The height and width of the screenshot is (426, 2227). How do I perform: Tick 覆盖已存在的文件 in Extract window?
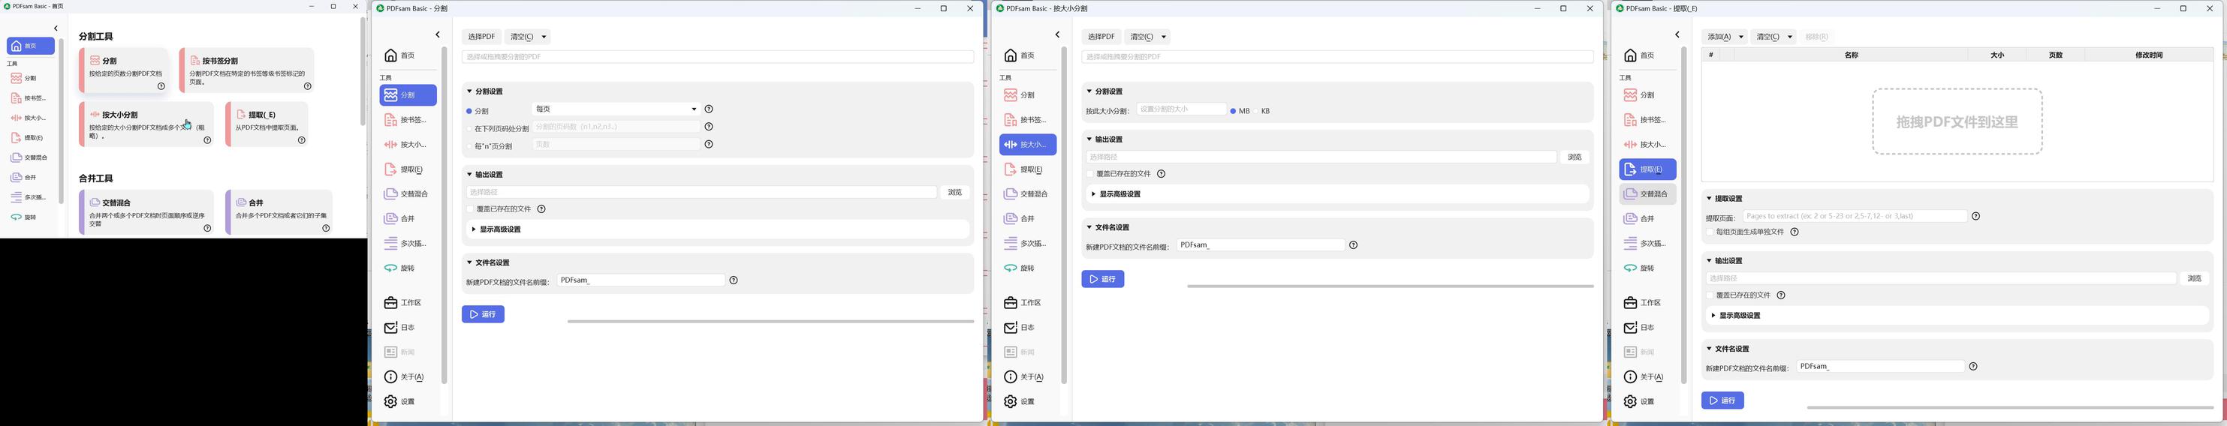[1710, 295]
